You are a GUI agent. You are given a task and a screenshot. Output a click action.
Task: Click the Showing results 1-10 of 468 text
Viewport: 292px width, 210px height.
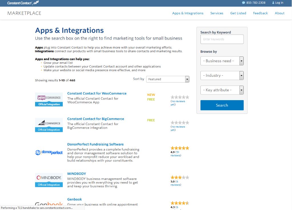[x=55, y=80]
